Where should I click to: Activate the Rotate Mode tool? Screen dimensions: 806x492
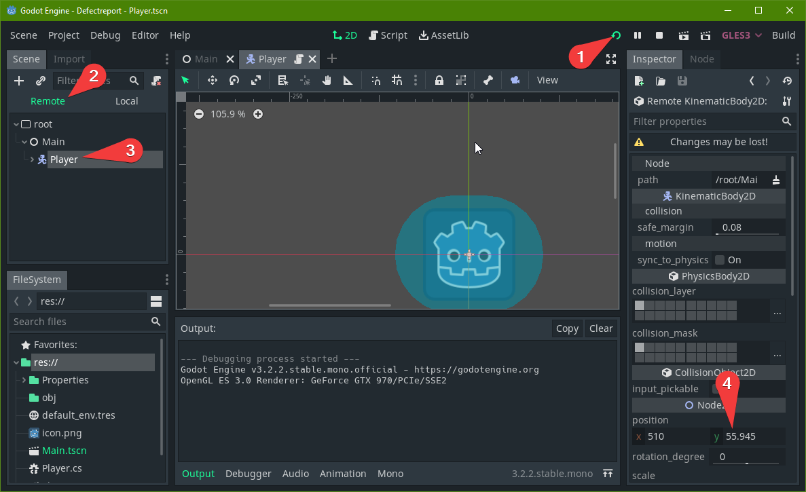point(234,80)
